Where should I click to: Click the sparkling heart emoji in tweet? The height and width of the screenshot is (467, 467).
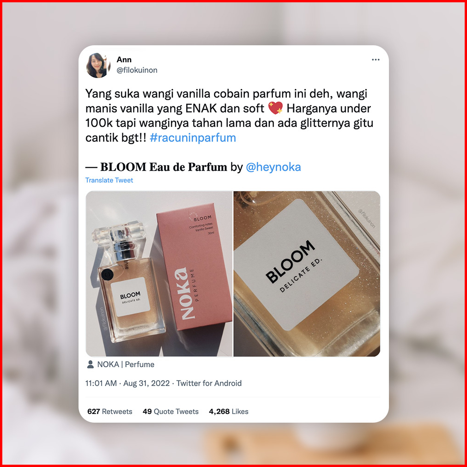click(275, 108)
